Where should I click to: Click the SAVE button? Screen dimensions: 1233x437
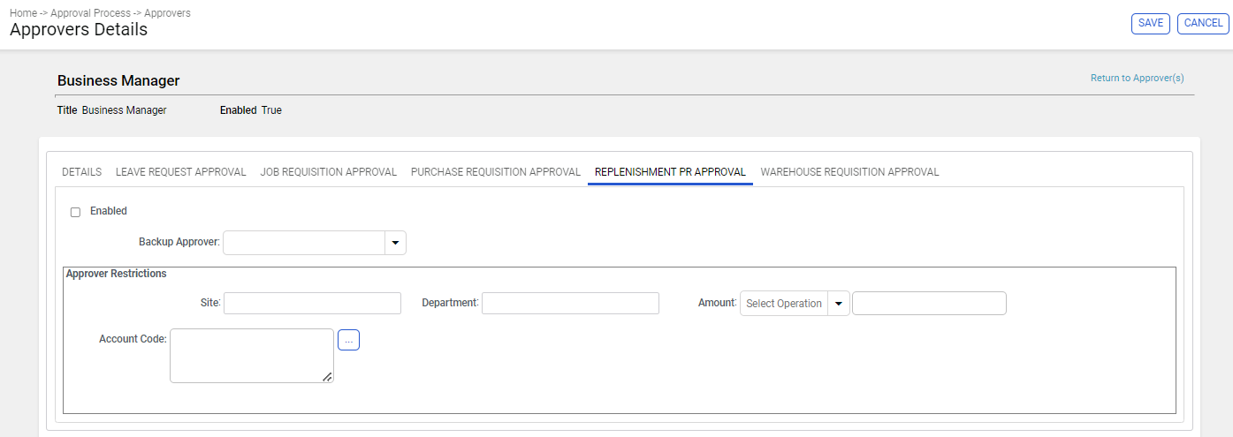(x=1151, y=24)
